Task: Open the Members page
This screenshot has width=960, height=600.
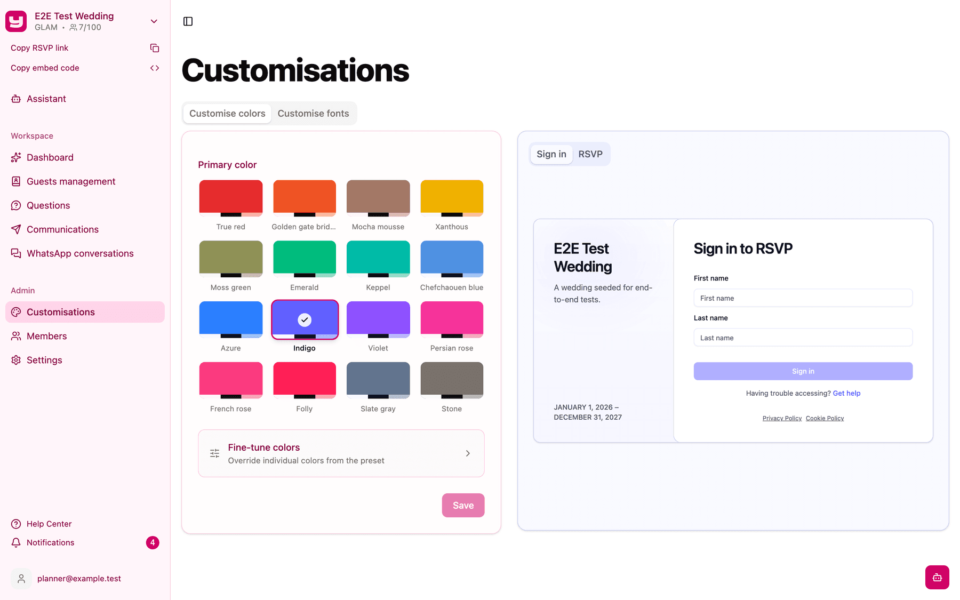Action: coord(85,336)
